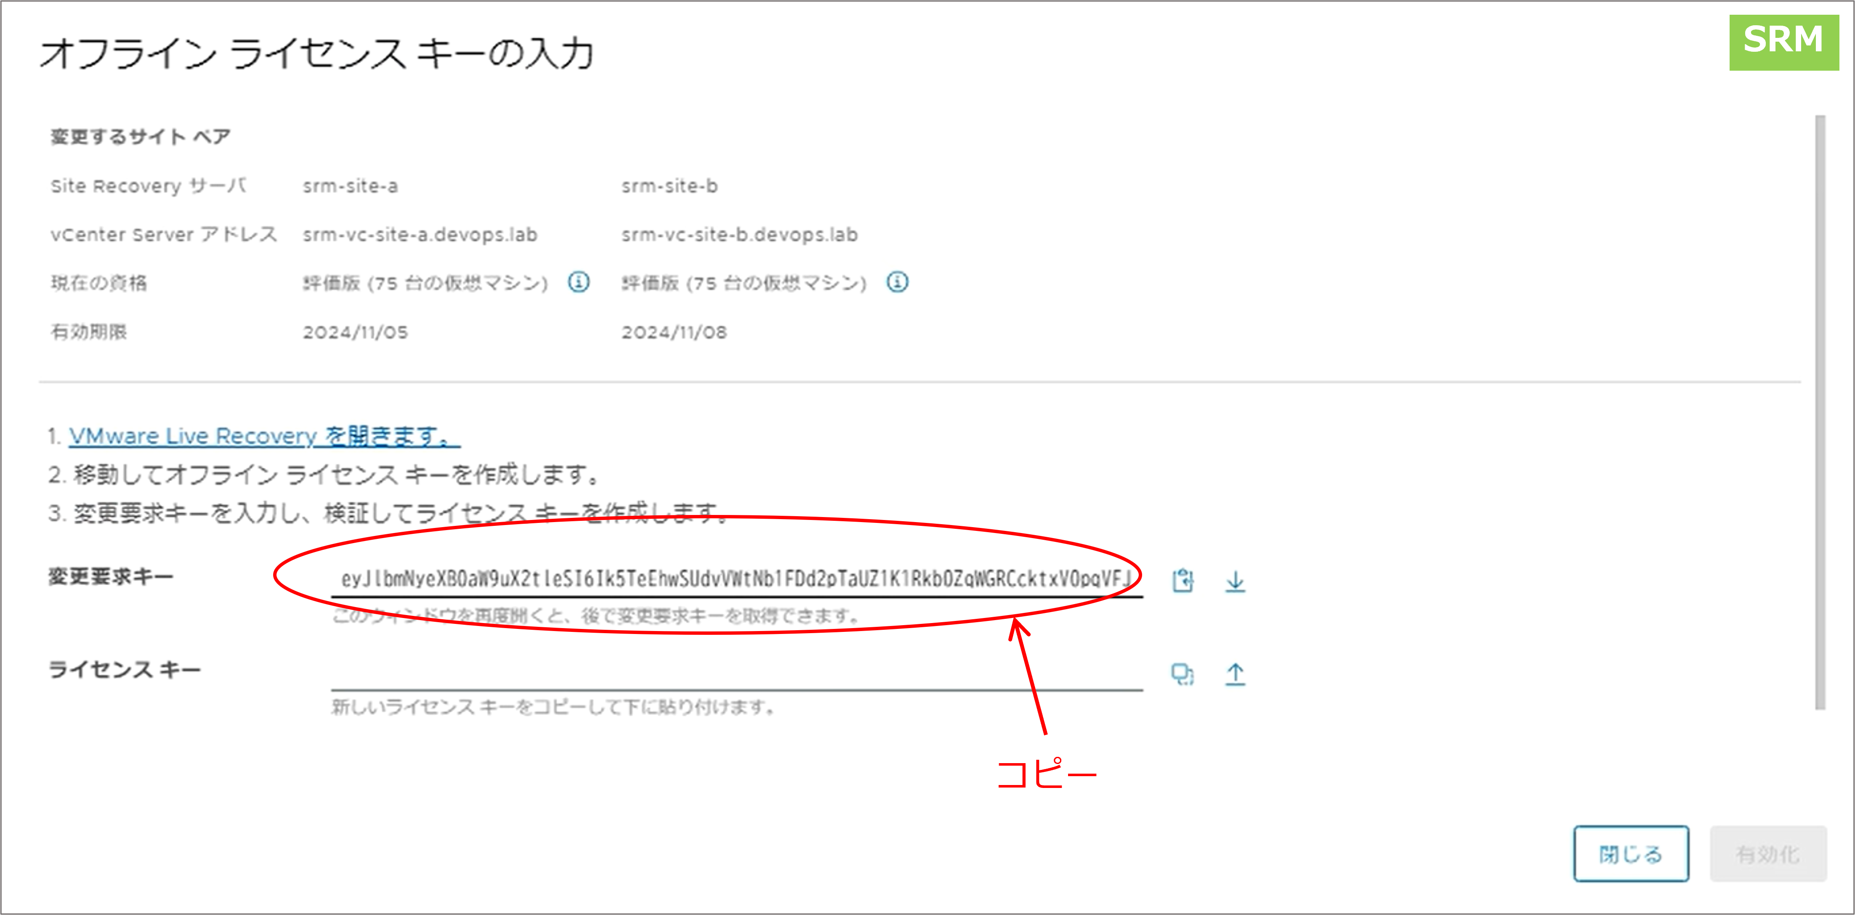
Task: Focus the ライセンス キー input field
Action: tap(737, 673)
